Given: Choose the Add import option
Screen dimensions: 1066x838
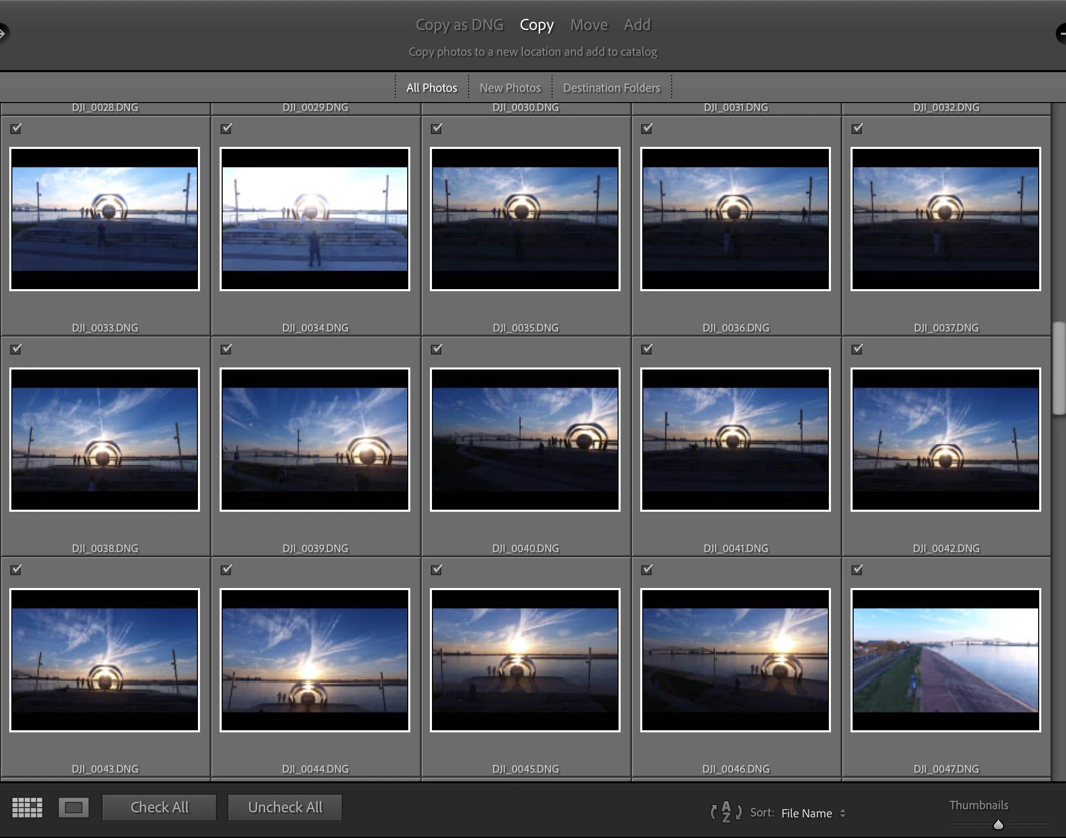Looking at the screenshot, I should pos(637,25).
